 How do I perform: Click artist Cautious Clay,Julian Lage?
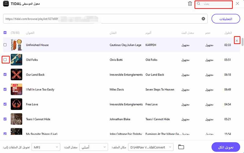[x=126, y=45]
